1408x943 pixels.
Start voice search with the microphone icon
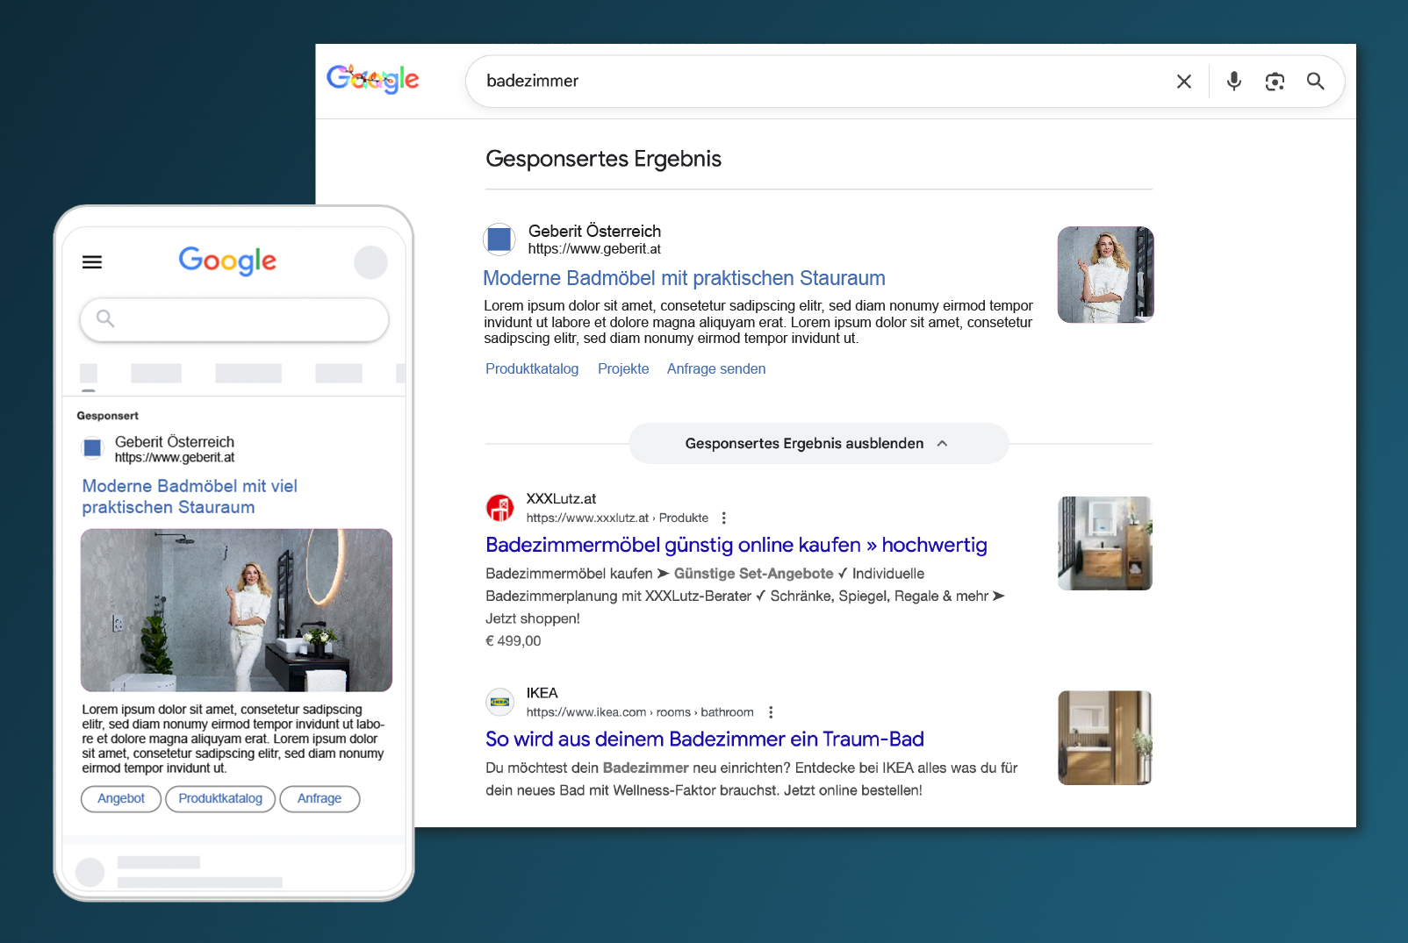tap(1234, 82)
